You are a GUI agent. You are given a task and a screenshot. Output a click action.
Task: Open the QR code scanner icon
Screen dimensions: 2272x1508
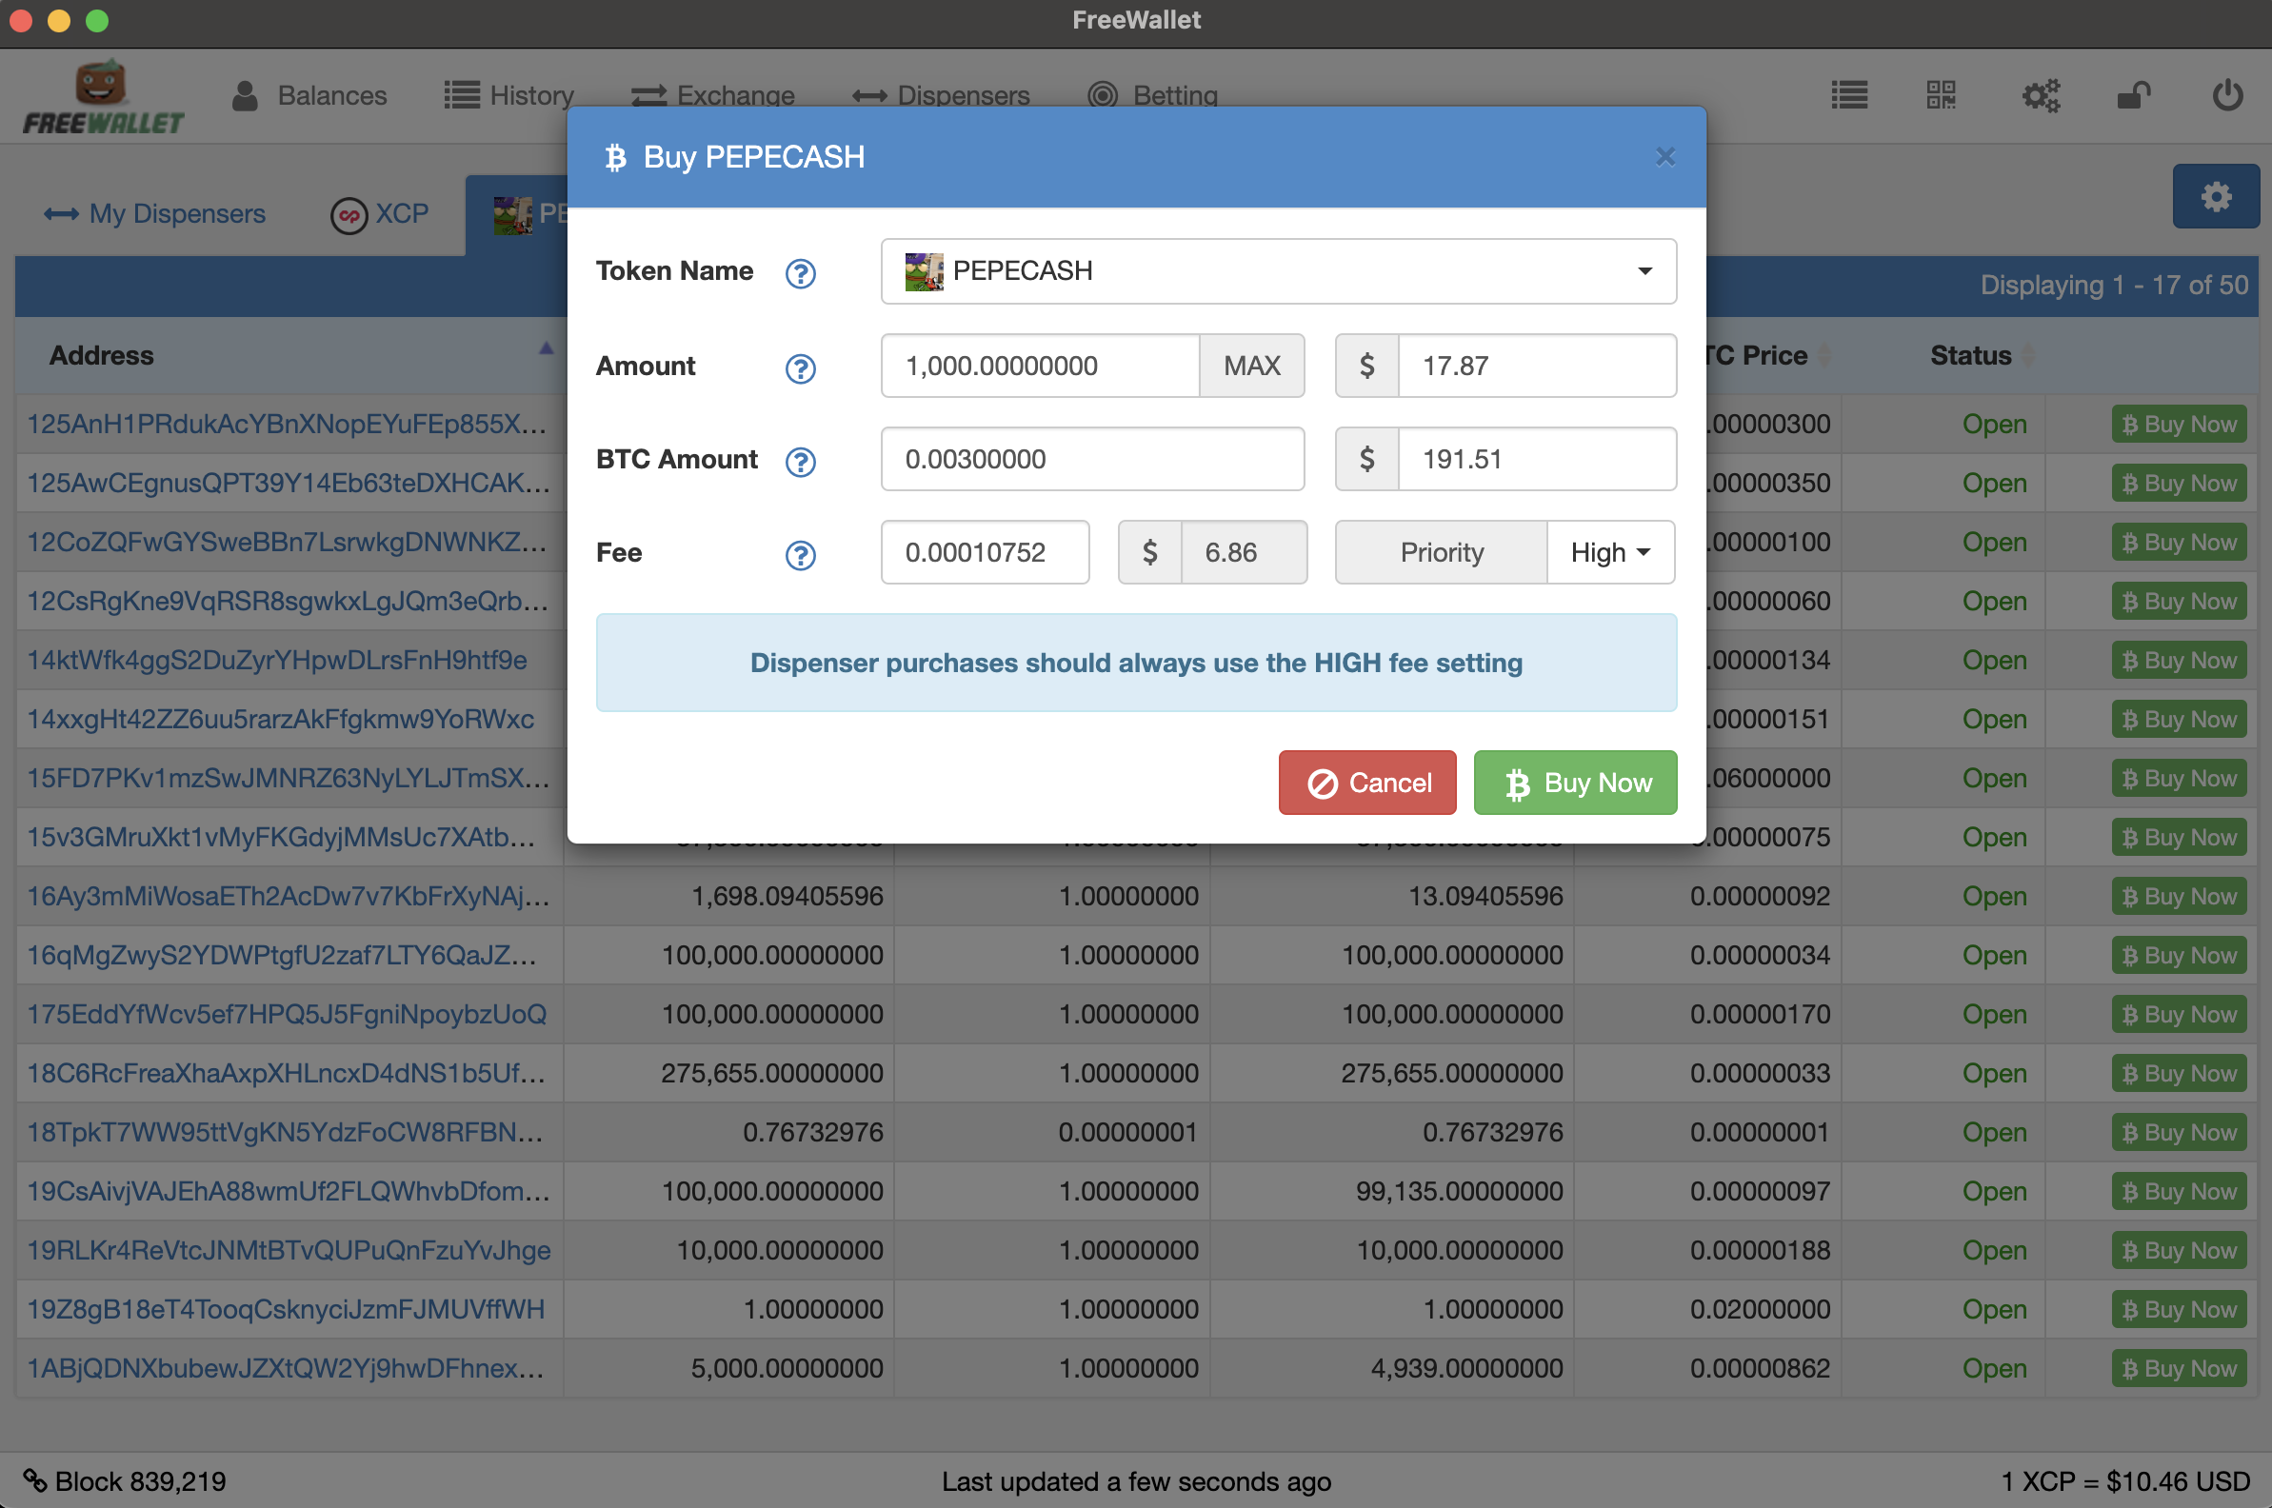click(1942, 95)
